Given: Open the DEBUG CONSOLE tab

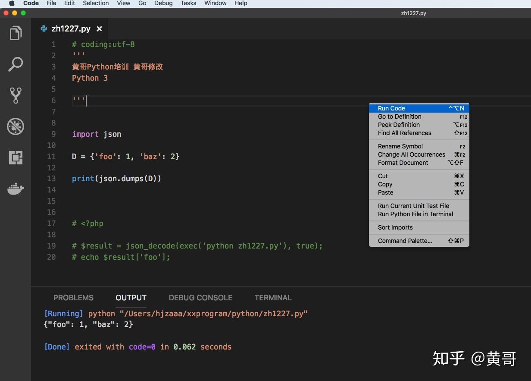Looking at the screenshot, I should [x=200, y=298].
